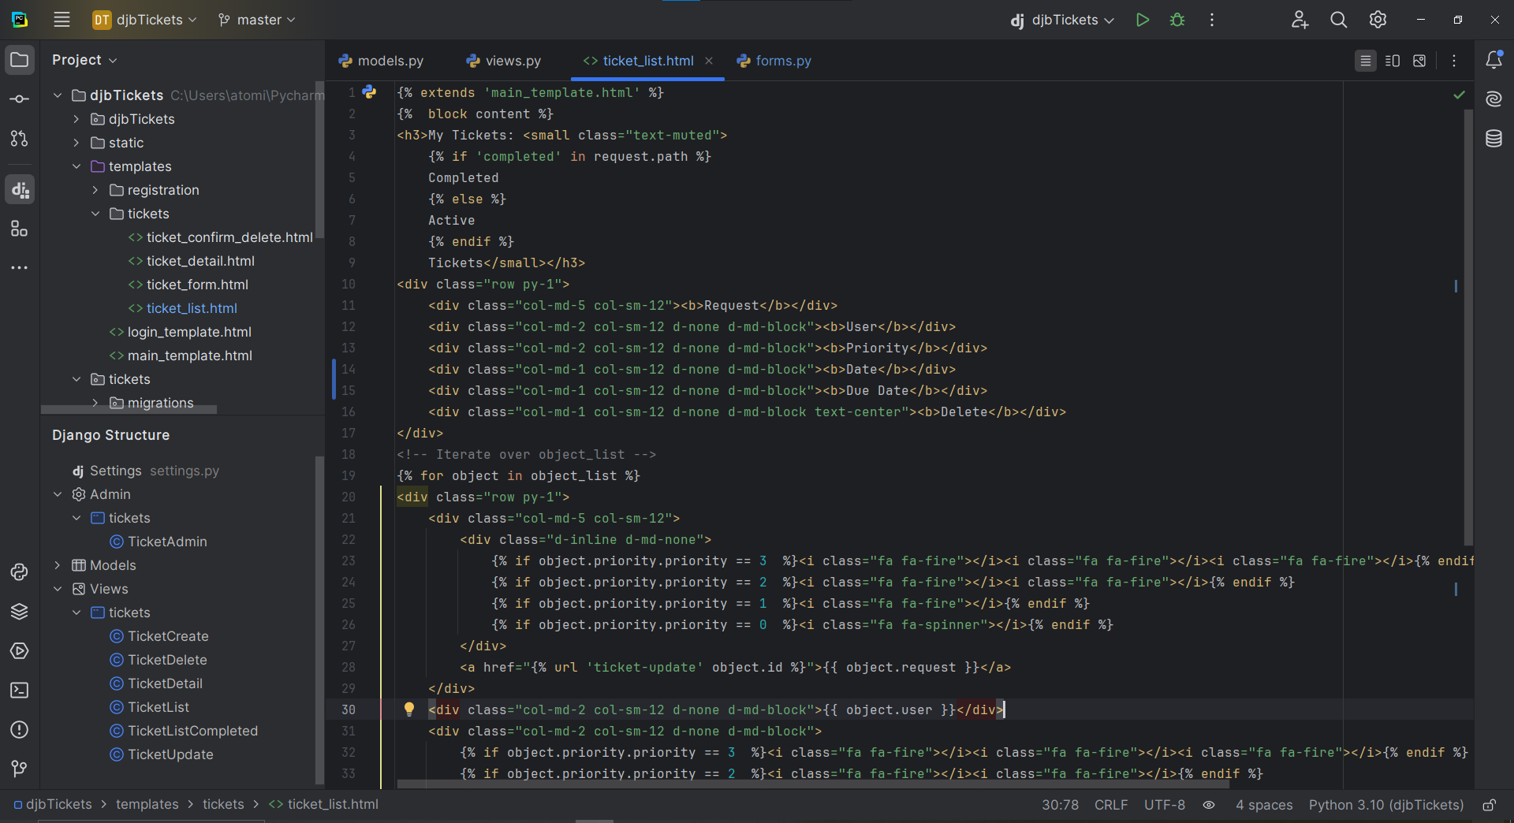
Task: Open the Problems tool window
Action: pyautogui.click(x=20, y=730)
